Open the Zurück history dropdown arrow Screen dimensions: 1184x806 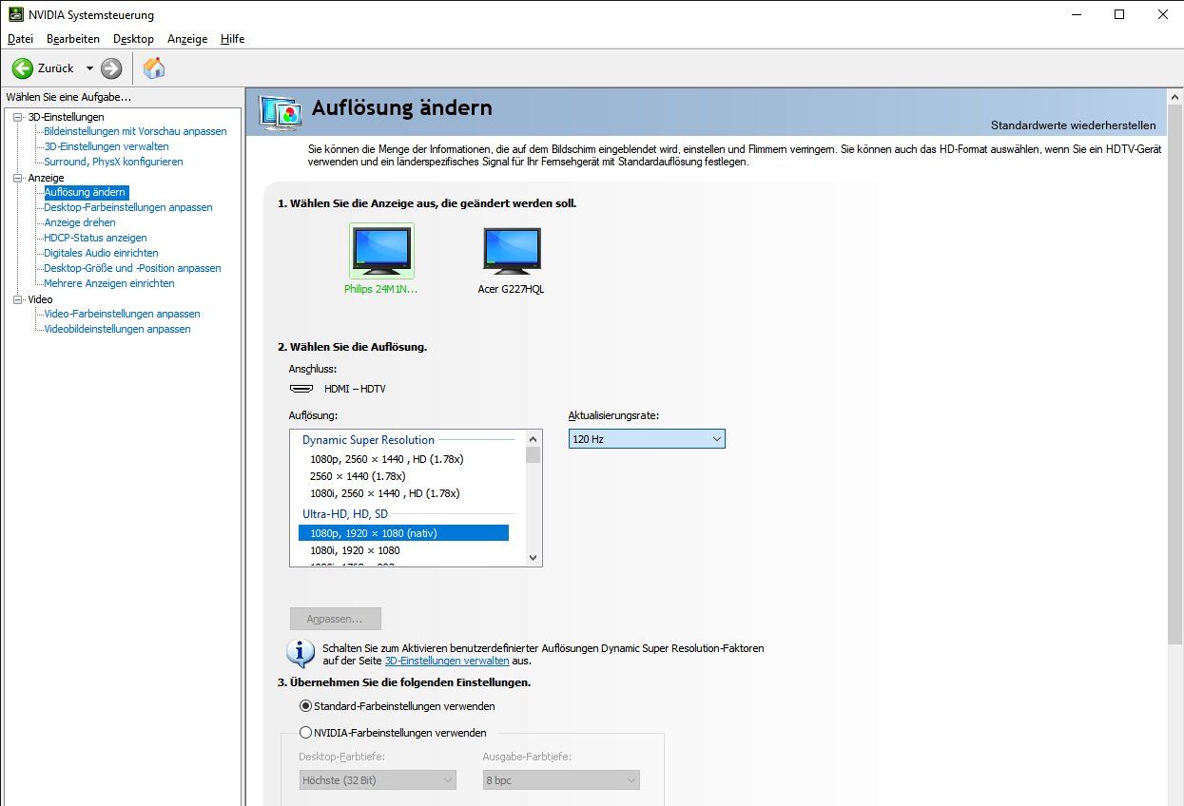point(89,68)
